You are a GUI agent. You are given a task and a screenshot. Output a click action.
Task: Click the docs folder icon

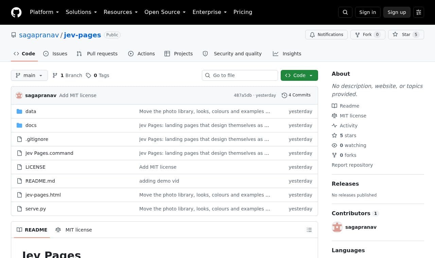[19, 125]
